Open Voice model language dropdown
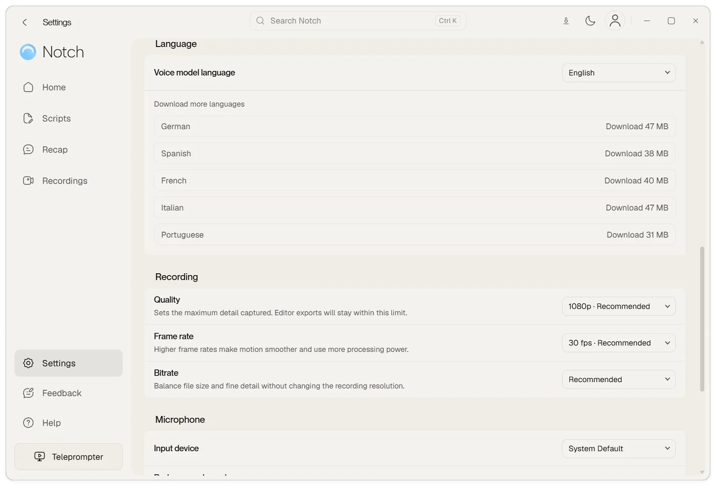 619,73
